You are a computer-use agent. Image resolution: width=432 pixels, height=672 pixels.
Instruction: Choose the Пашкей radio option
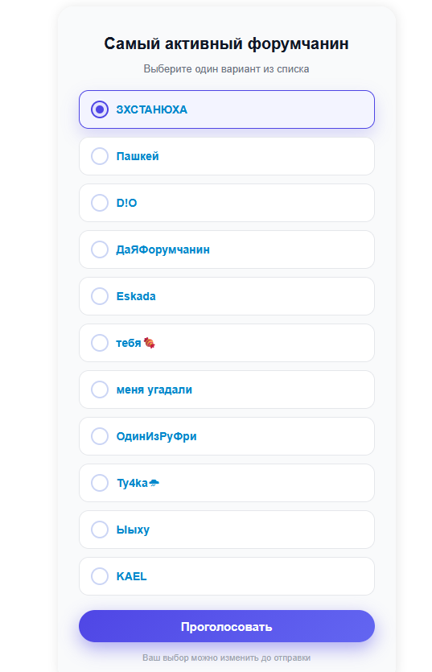pyautogui.click(x=100, y=156)
